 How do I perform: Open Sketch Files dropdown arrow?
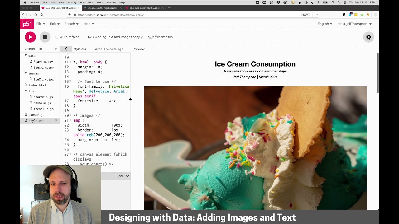click(56, 49)
